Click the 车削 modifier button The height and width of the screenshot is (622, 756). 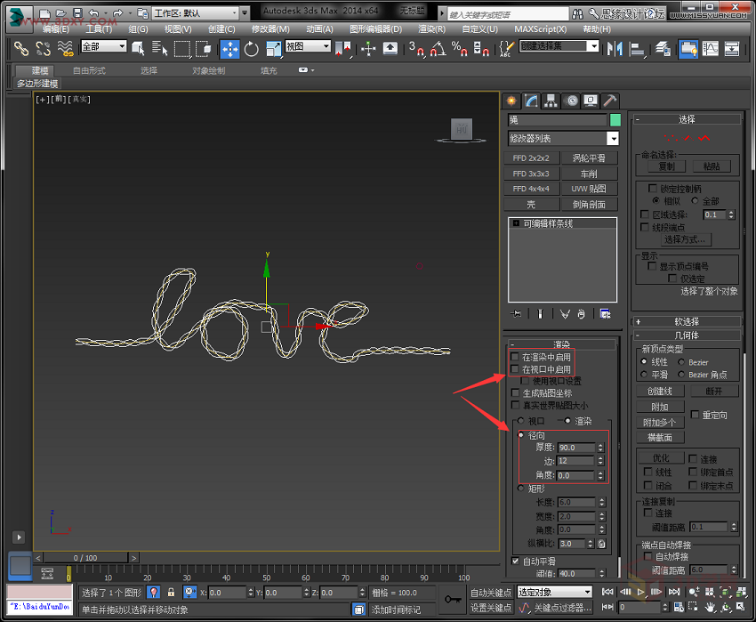coord(589,174)
